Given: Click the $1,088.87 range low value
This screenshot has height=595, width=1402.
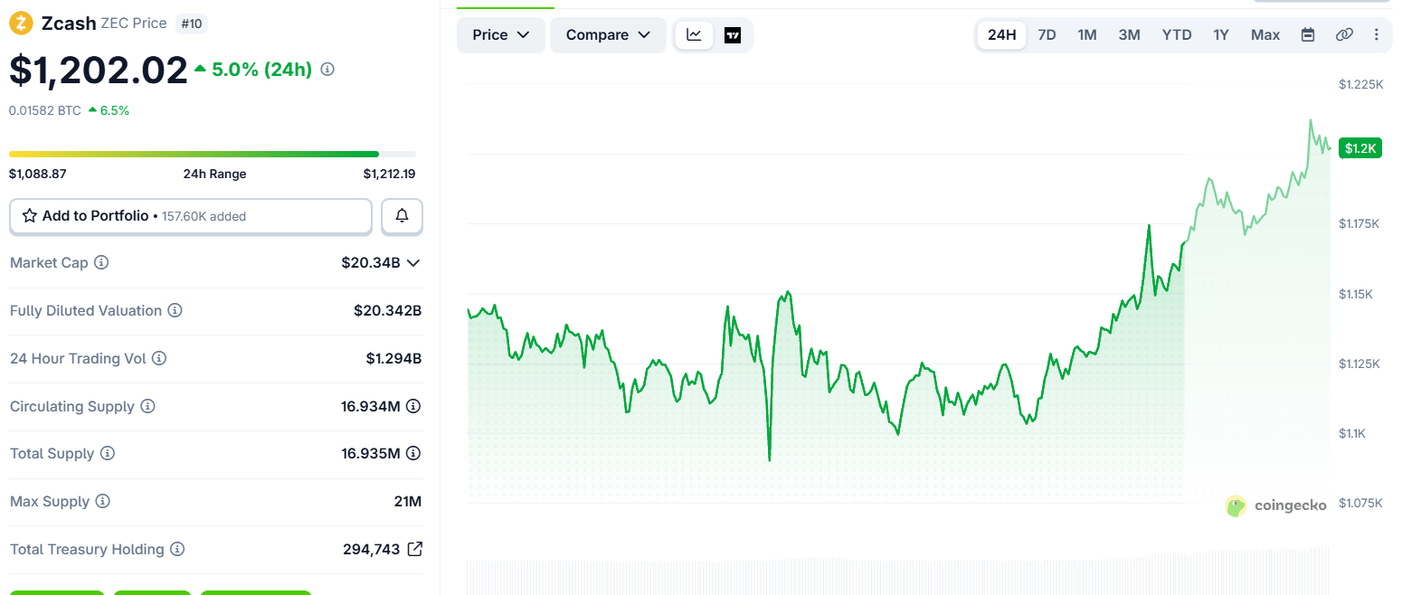Looking at the screenshot, I should pos(38,174).
